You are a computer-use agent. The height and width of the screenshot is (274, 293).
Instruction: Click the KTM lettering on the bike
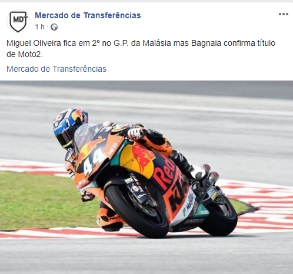[178, 196]
